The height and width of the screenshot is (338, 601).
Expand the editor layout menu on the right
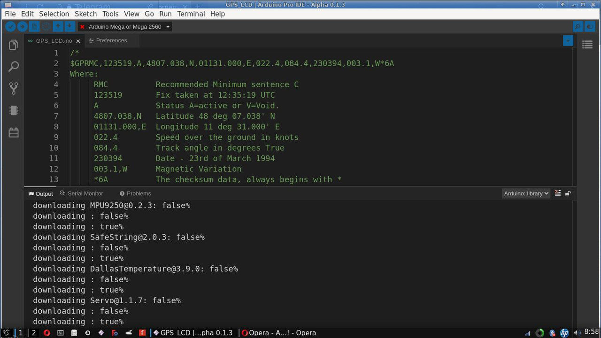click(x=587, y=44)
